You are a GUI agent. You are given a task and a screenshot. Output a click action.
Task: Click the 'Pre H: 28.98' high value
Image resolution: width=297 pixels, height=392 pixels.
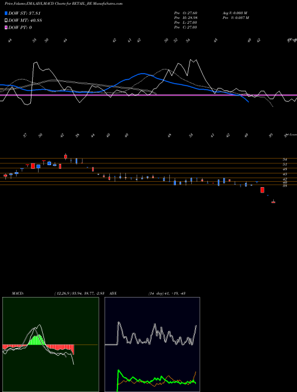pyautogui.click(x=186, y=18)
